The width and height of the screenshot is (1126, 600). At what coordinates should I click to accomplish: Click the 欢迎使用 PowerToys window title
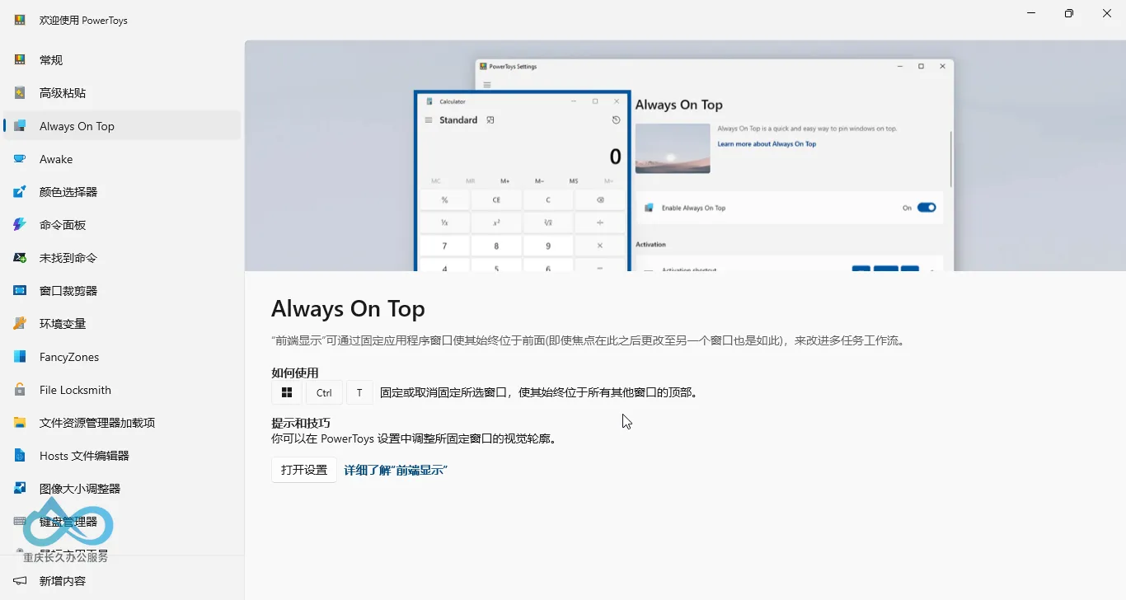[83, 20]
